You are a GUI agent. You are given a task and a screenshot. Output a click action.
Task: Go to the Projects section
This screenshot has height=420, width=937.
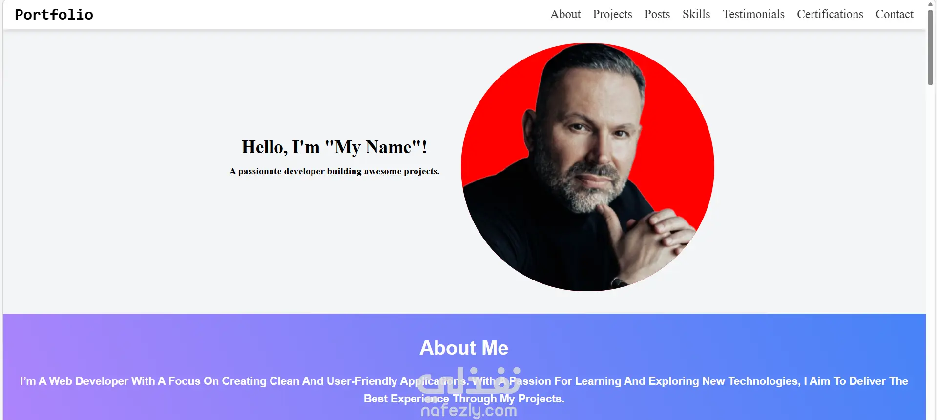(612, 14)
